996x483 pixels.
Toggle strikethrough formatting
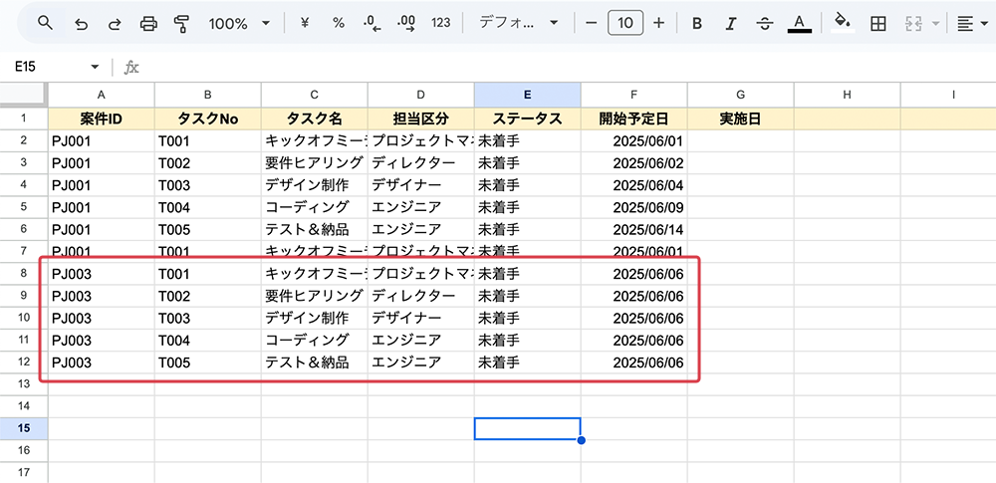click(765, 24)
